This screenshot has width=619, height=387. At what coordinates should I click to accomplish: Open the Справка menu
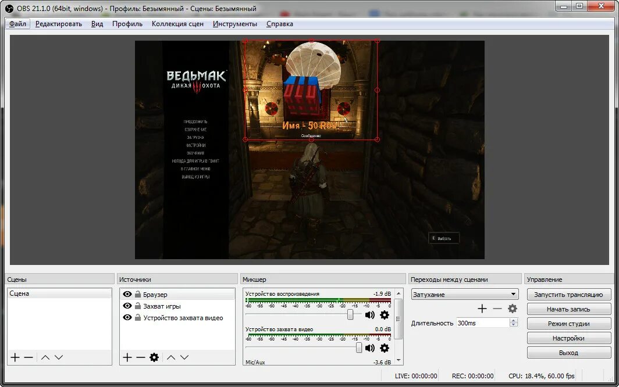pyautogui.click(x=279, y=24)
